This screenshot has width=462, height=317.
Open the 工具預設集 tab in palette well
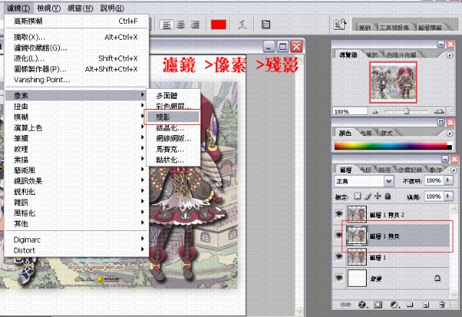[394, 27]
